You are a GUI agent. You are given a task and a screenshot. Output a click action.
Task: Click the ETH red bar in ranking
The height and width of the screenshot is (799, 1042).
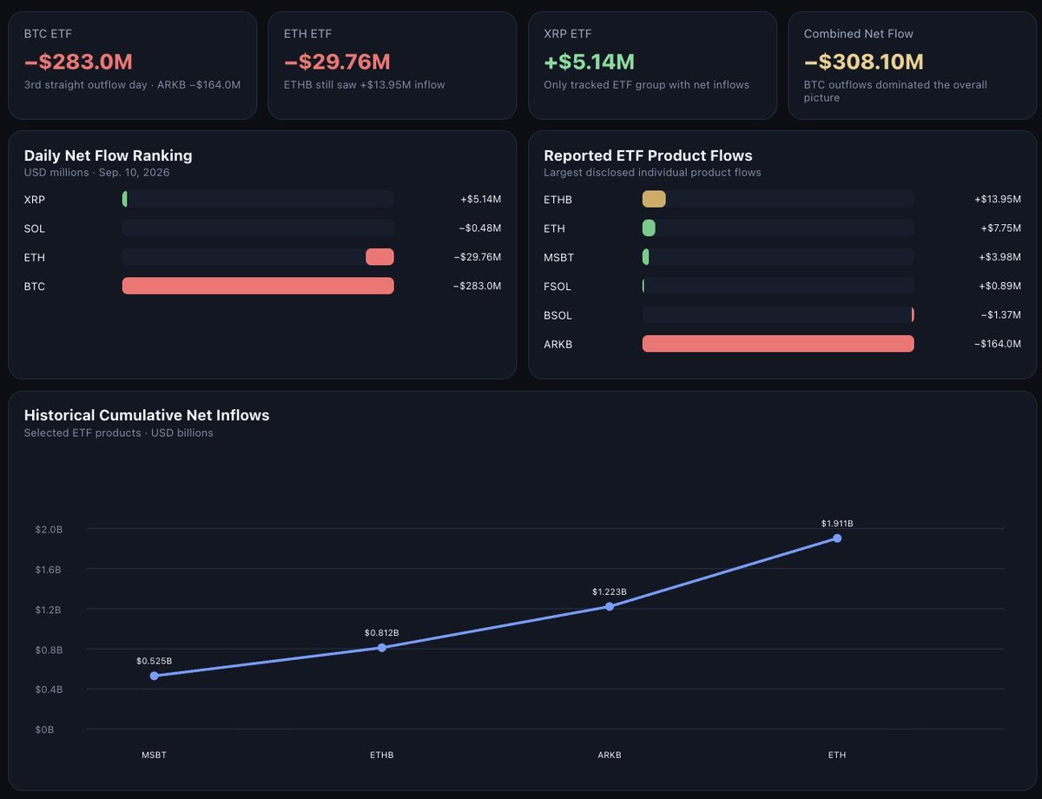point(379,257)
